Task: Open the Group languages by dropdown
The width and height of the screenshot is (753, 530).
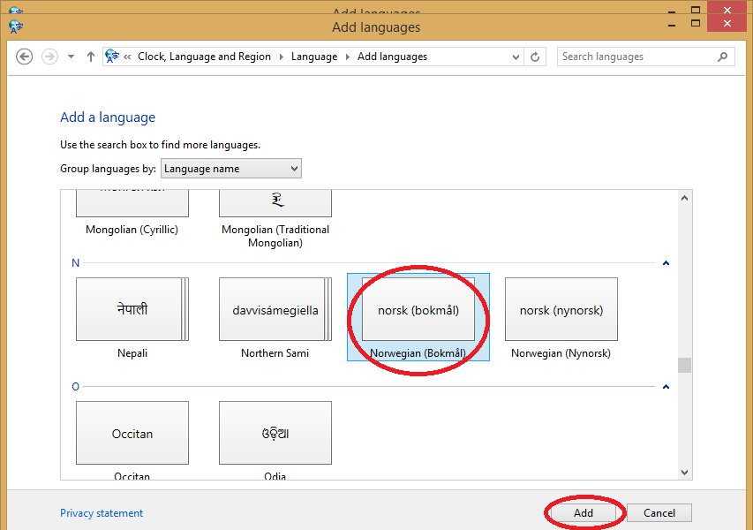Action: pos(230,168)
